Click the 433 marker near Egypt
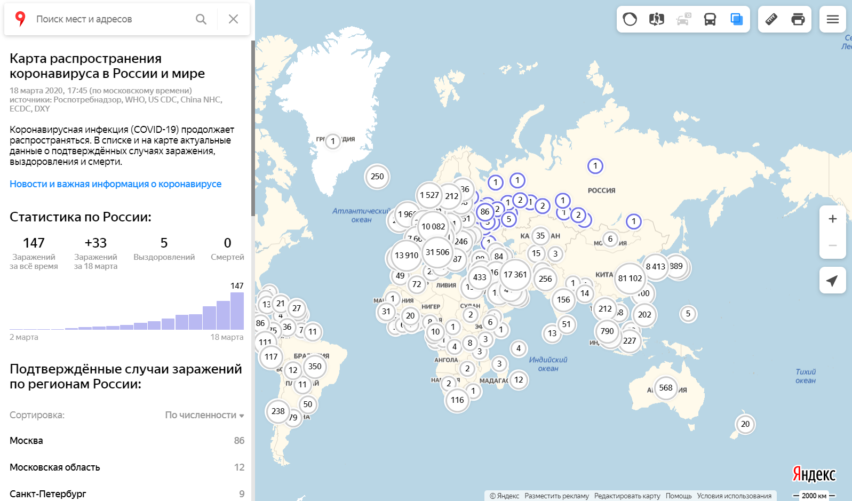 (480, 277)
